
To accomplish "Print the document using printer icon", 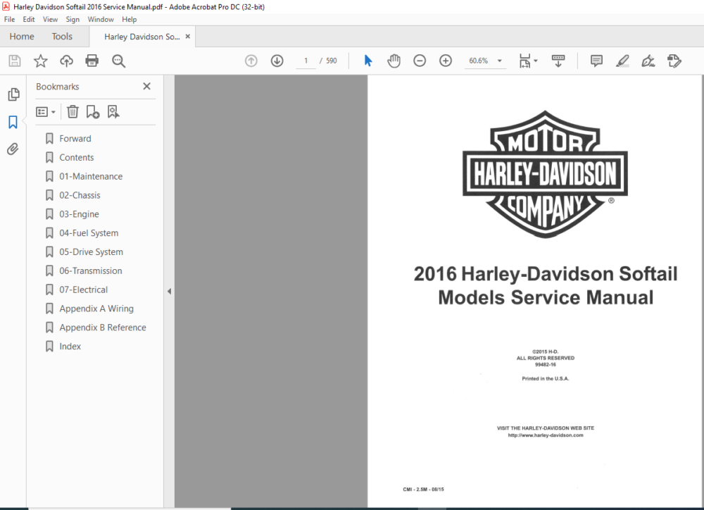I will pos(92,61).
